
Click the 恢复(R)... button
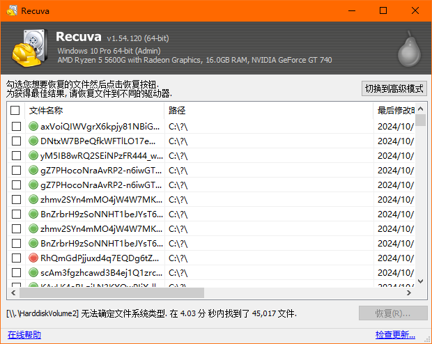pyautogui.click(x=393, y=313)
